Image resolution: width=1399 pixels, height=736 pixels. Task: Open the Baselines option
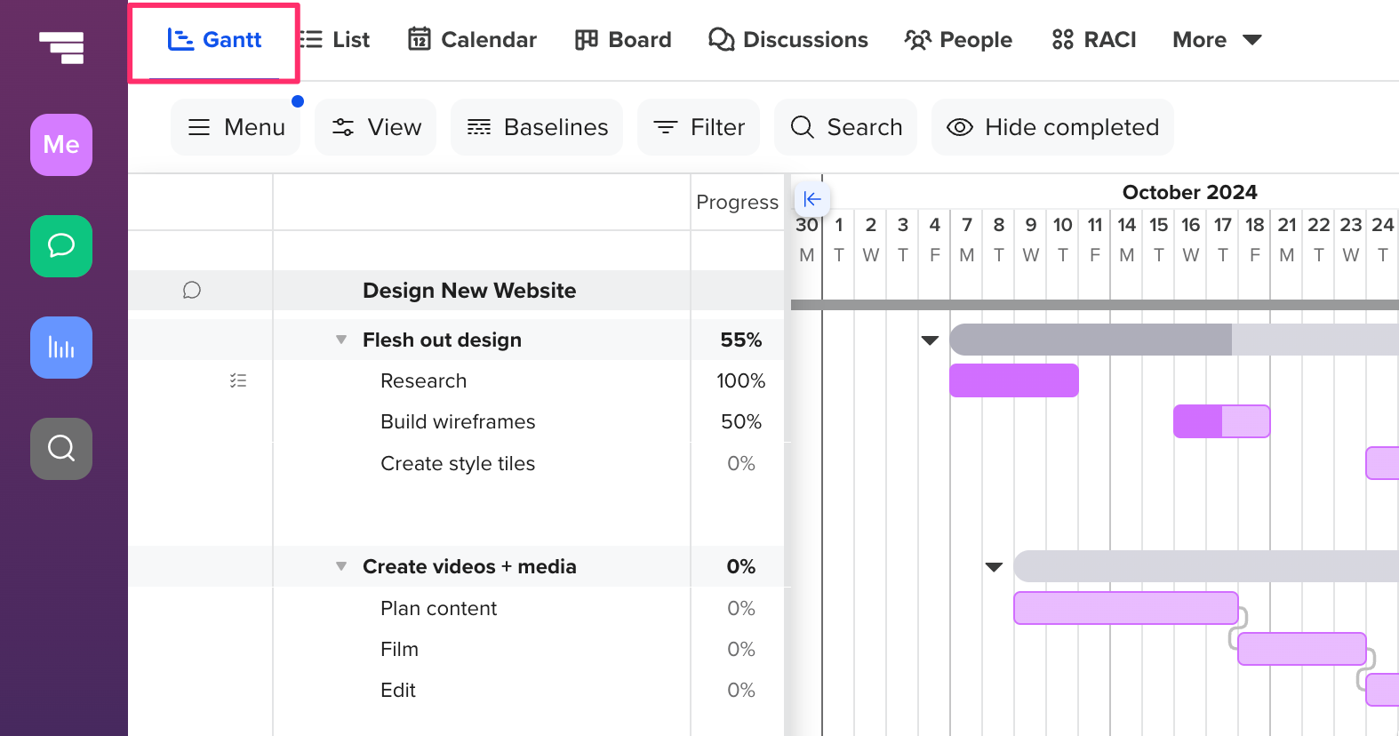(537, 127)
